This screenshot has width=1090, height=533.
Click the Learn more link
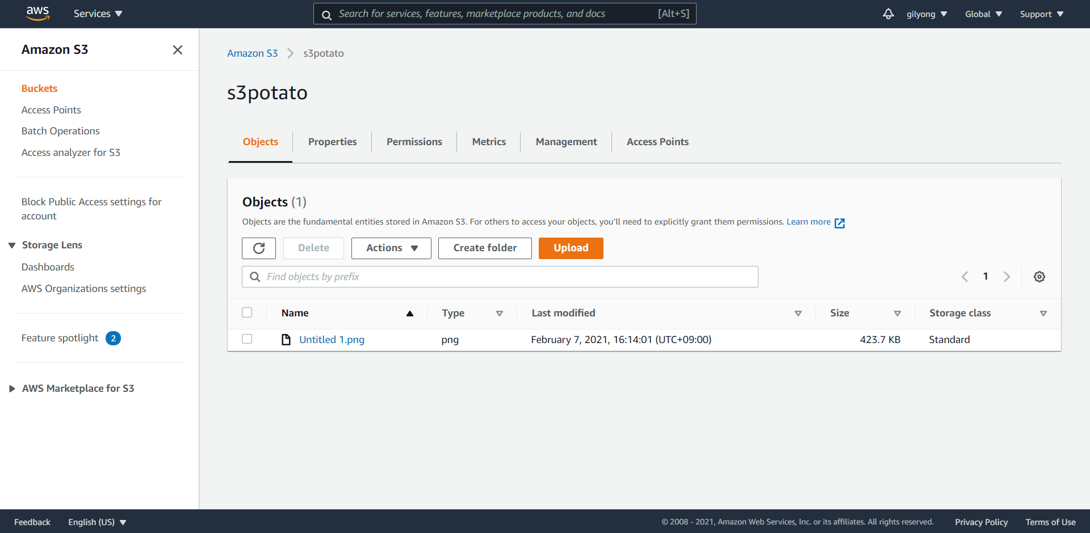point(808,222)
